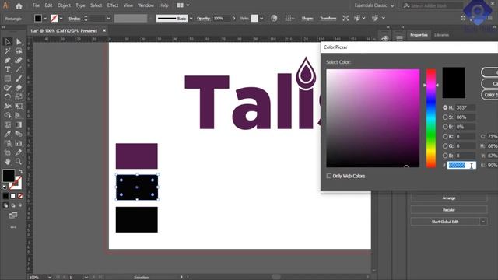Click Start Global Edit button

click(445, 222)
